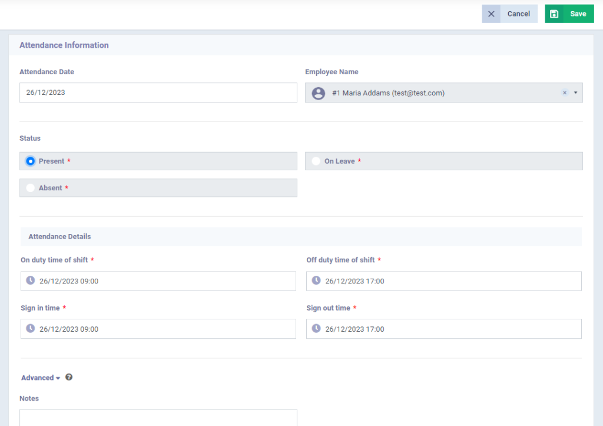Click the Cancel button label
The image size is (603, 426).
[518, 14]
